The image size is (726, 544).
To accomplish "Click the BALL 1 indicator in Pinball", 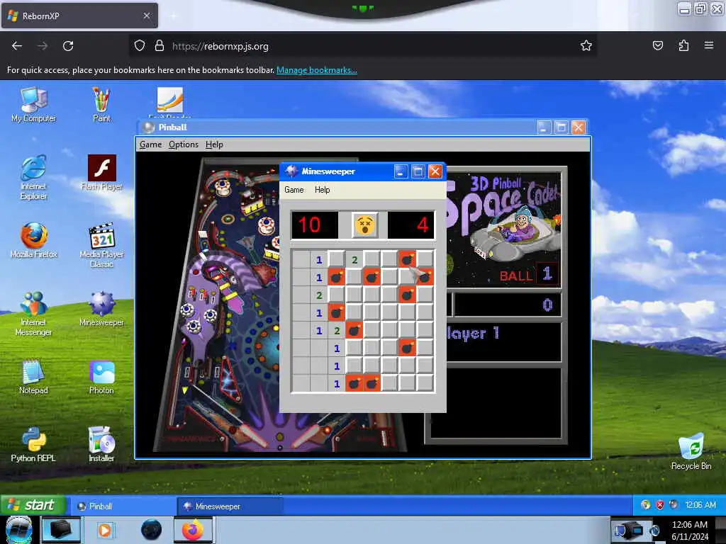I will [x=528, y=275].
